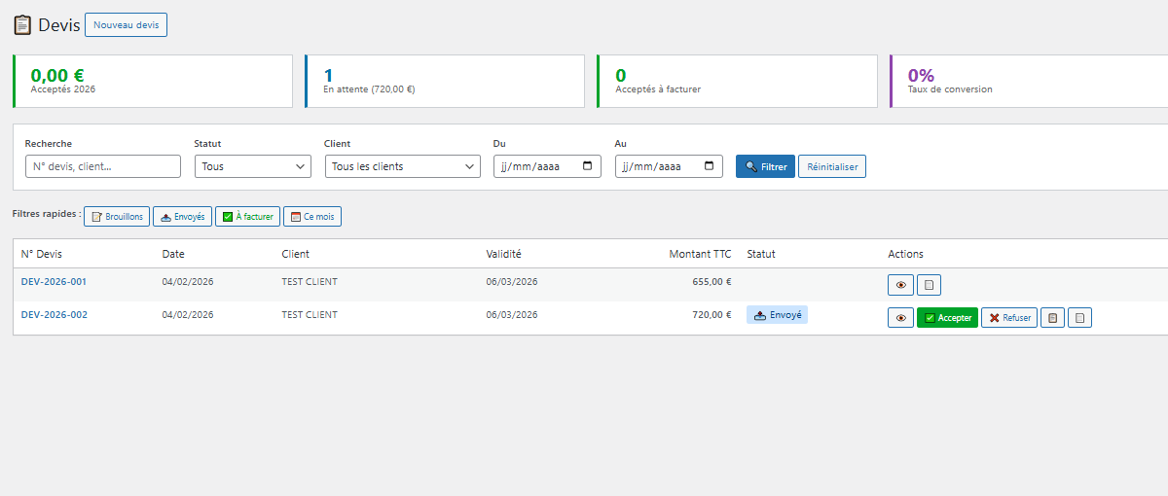Open calendar picker for Au date
Screen dimensions: 1168x496
pos(710,166)
